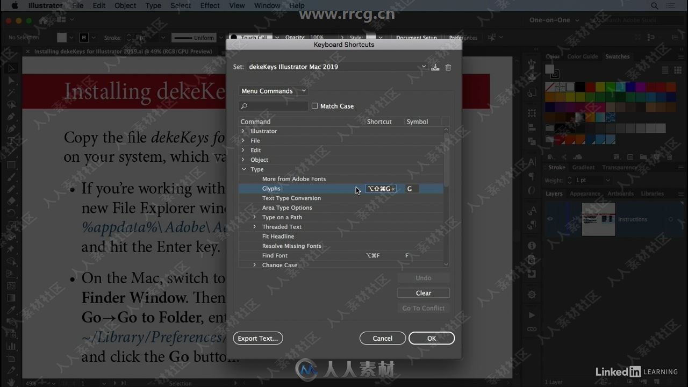Click the search magnifier in the shortcuts dialog

244,106
